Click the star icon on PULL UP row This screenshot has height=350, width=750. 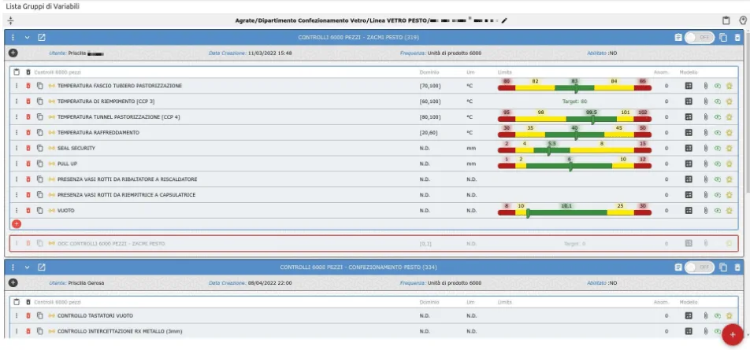729,164
